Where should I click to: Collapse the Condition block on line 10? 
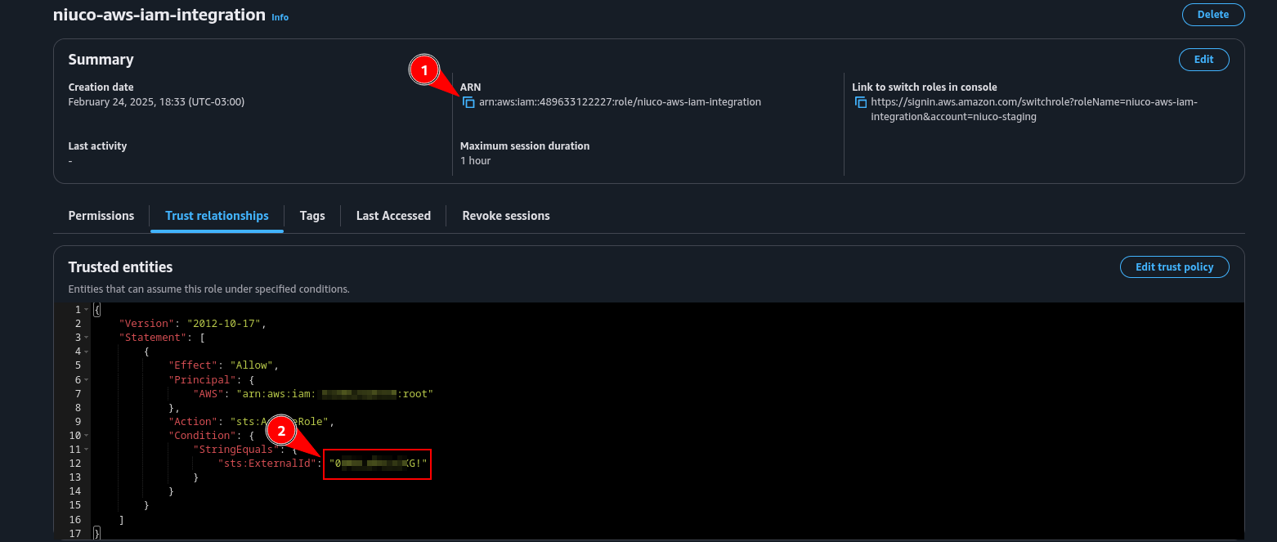[x=87, y=436]
